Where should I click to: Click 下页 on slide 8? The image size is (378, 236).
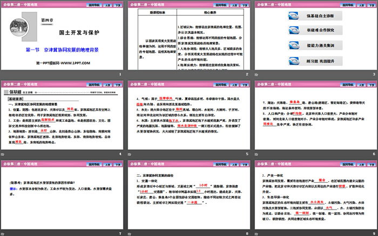click(x=245, y=164)
